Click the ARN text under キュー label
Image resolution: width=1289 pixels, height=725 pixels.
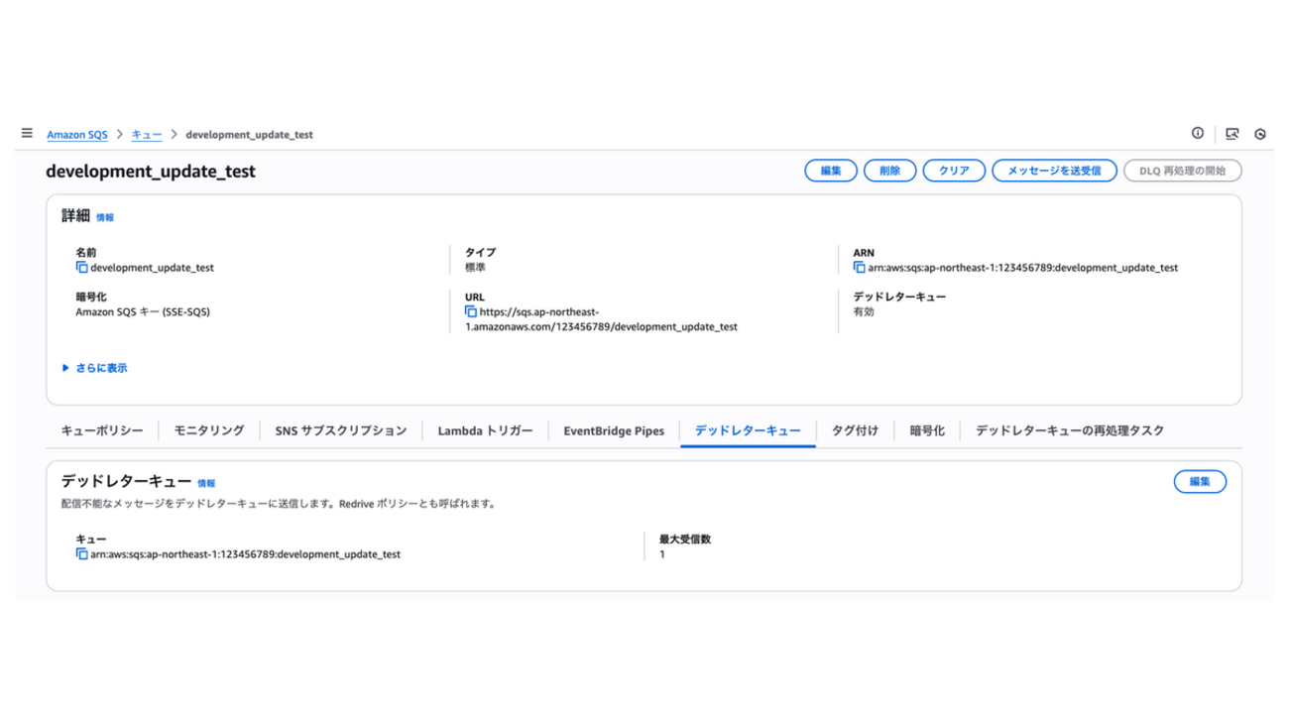coord(246,554)
